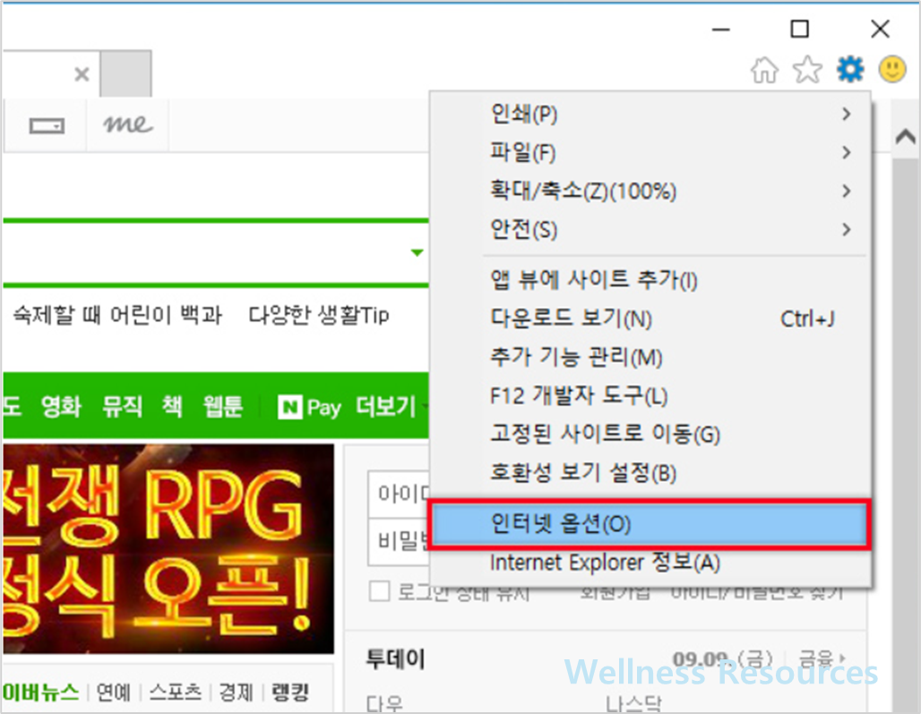Open 네이버뉴스 heading link
The height and width of the screenshot is (714, 921).
pyautogui.click(x=40, y=692)
